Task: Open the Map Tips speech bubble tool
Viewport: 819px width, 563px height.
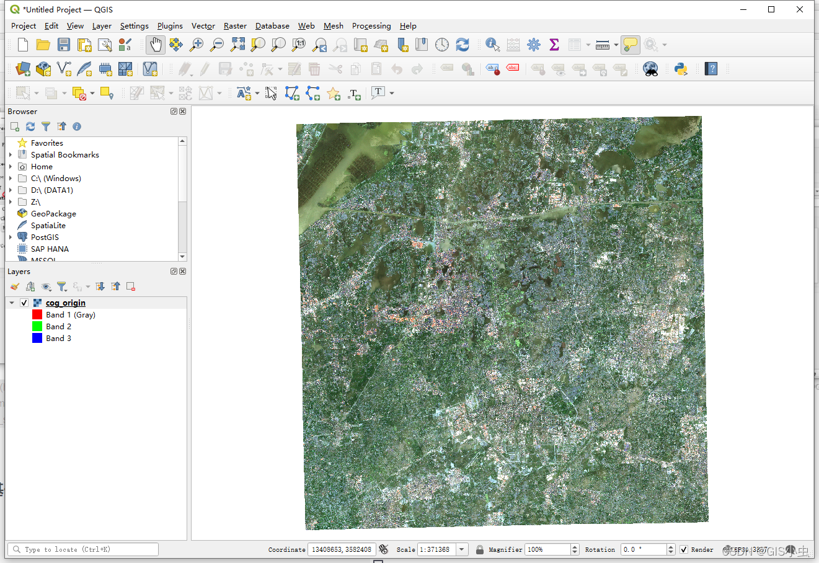Action: click(x=631, y=45)
